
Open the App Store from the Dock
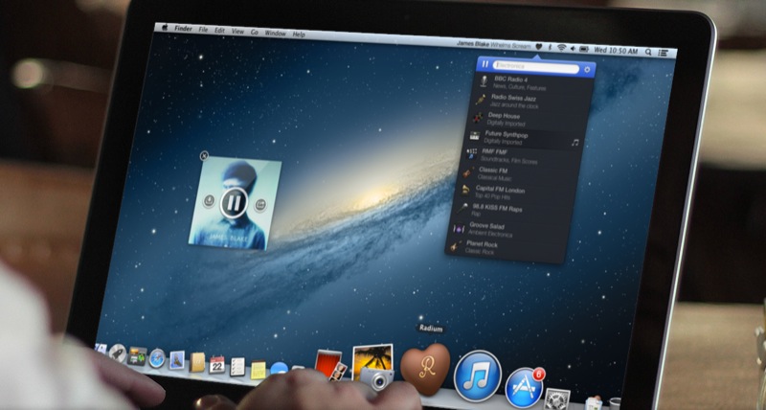[x=525, y=385]
